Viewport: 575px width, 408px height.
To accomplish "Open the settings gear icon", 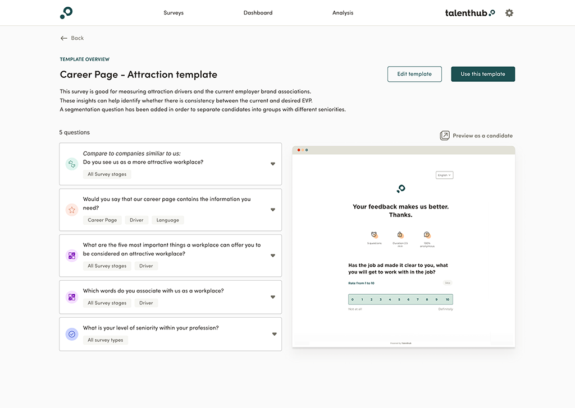I will 509,13.
